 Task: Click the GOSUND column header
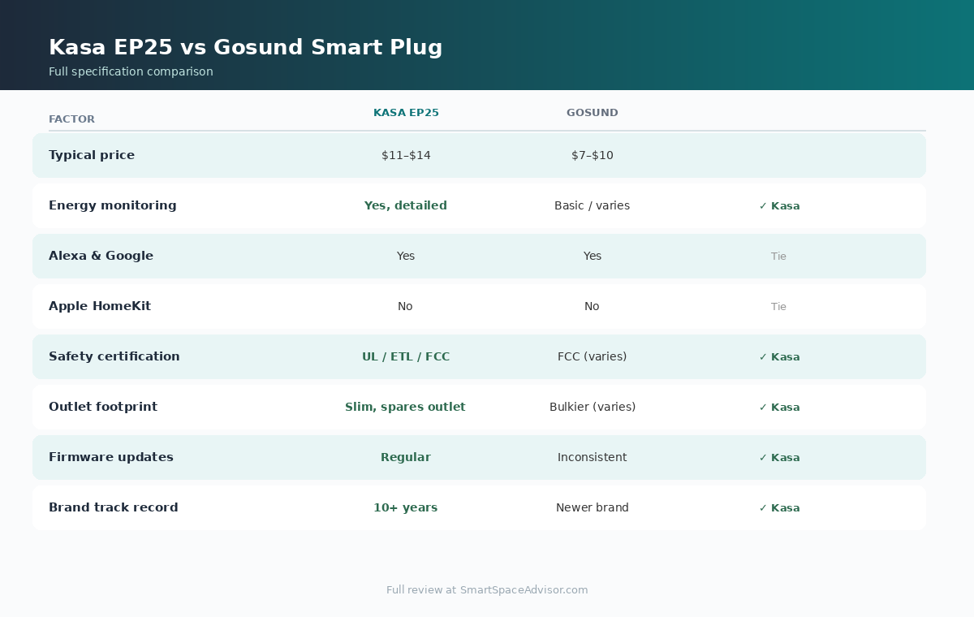tap(593, 113)
